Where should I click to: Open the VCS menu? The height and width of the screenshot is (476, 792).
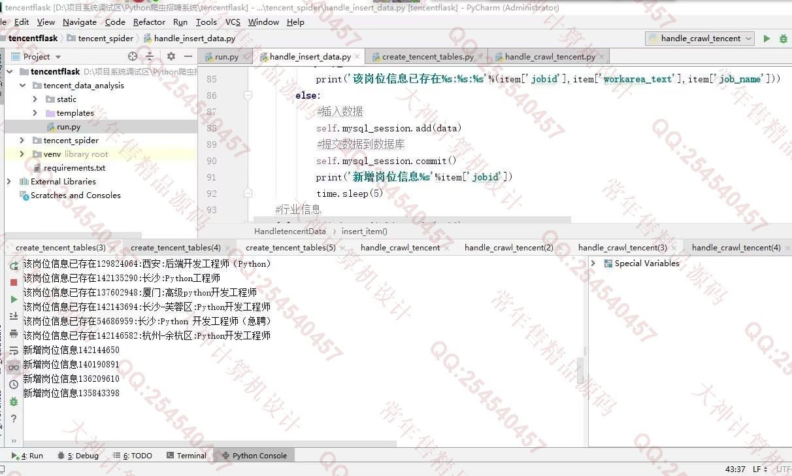pyautogui.click(x=233, y=22)
